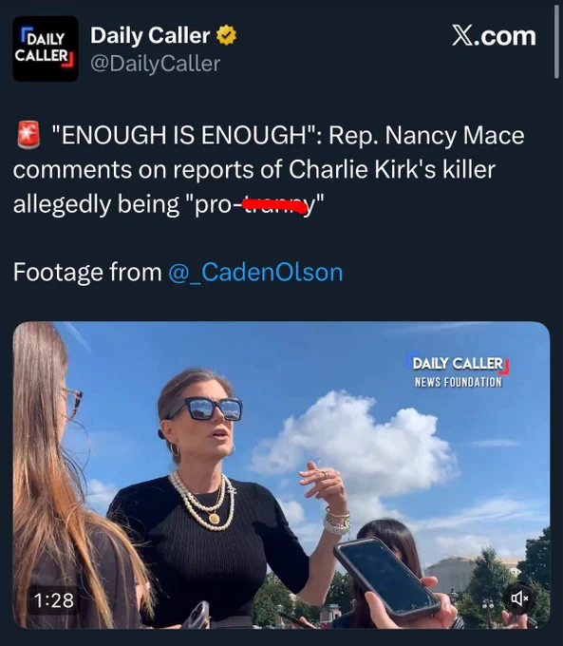563x646 pixels.
Task: Click the 1:28 video duration badge
Action: point(54,600)
